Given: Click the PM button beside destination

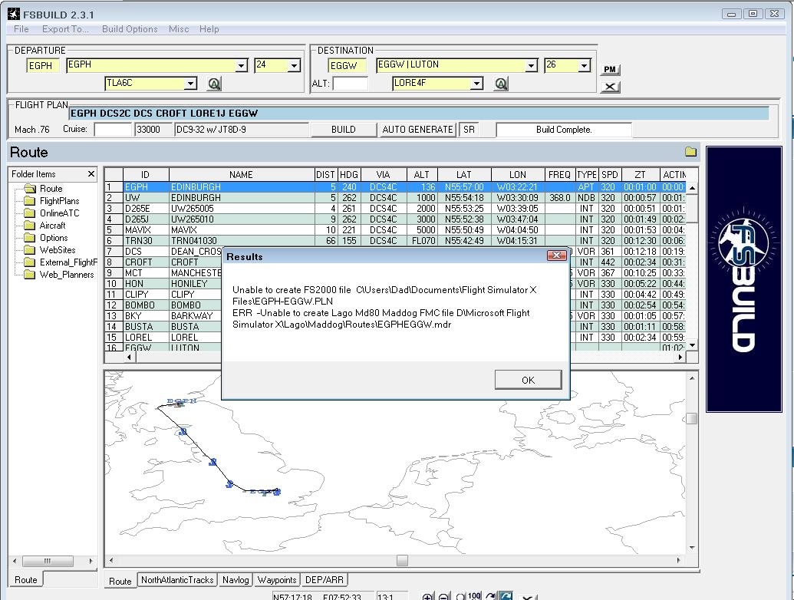Looking at the screenshot, I should pos(610,69).
